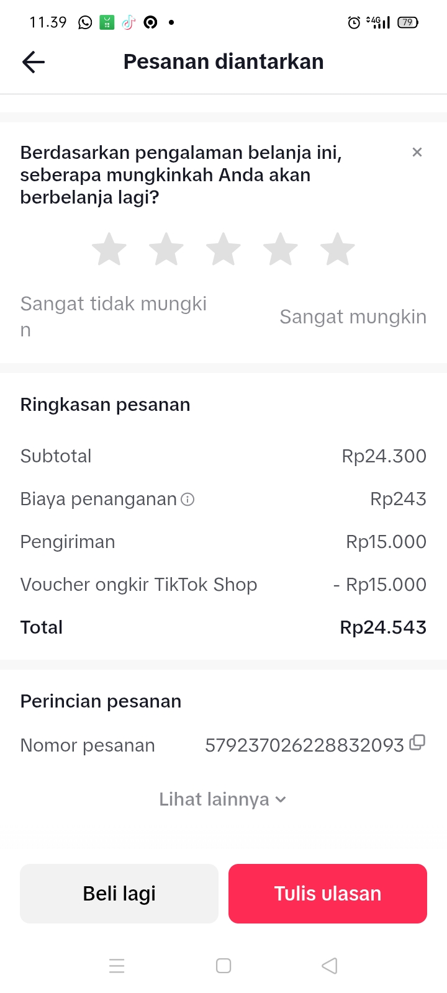Rate three stars on the survey
This screenshot has height=993, width=447.
(x=223, y=249)
